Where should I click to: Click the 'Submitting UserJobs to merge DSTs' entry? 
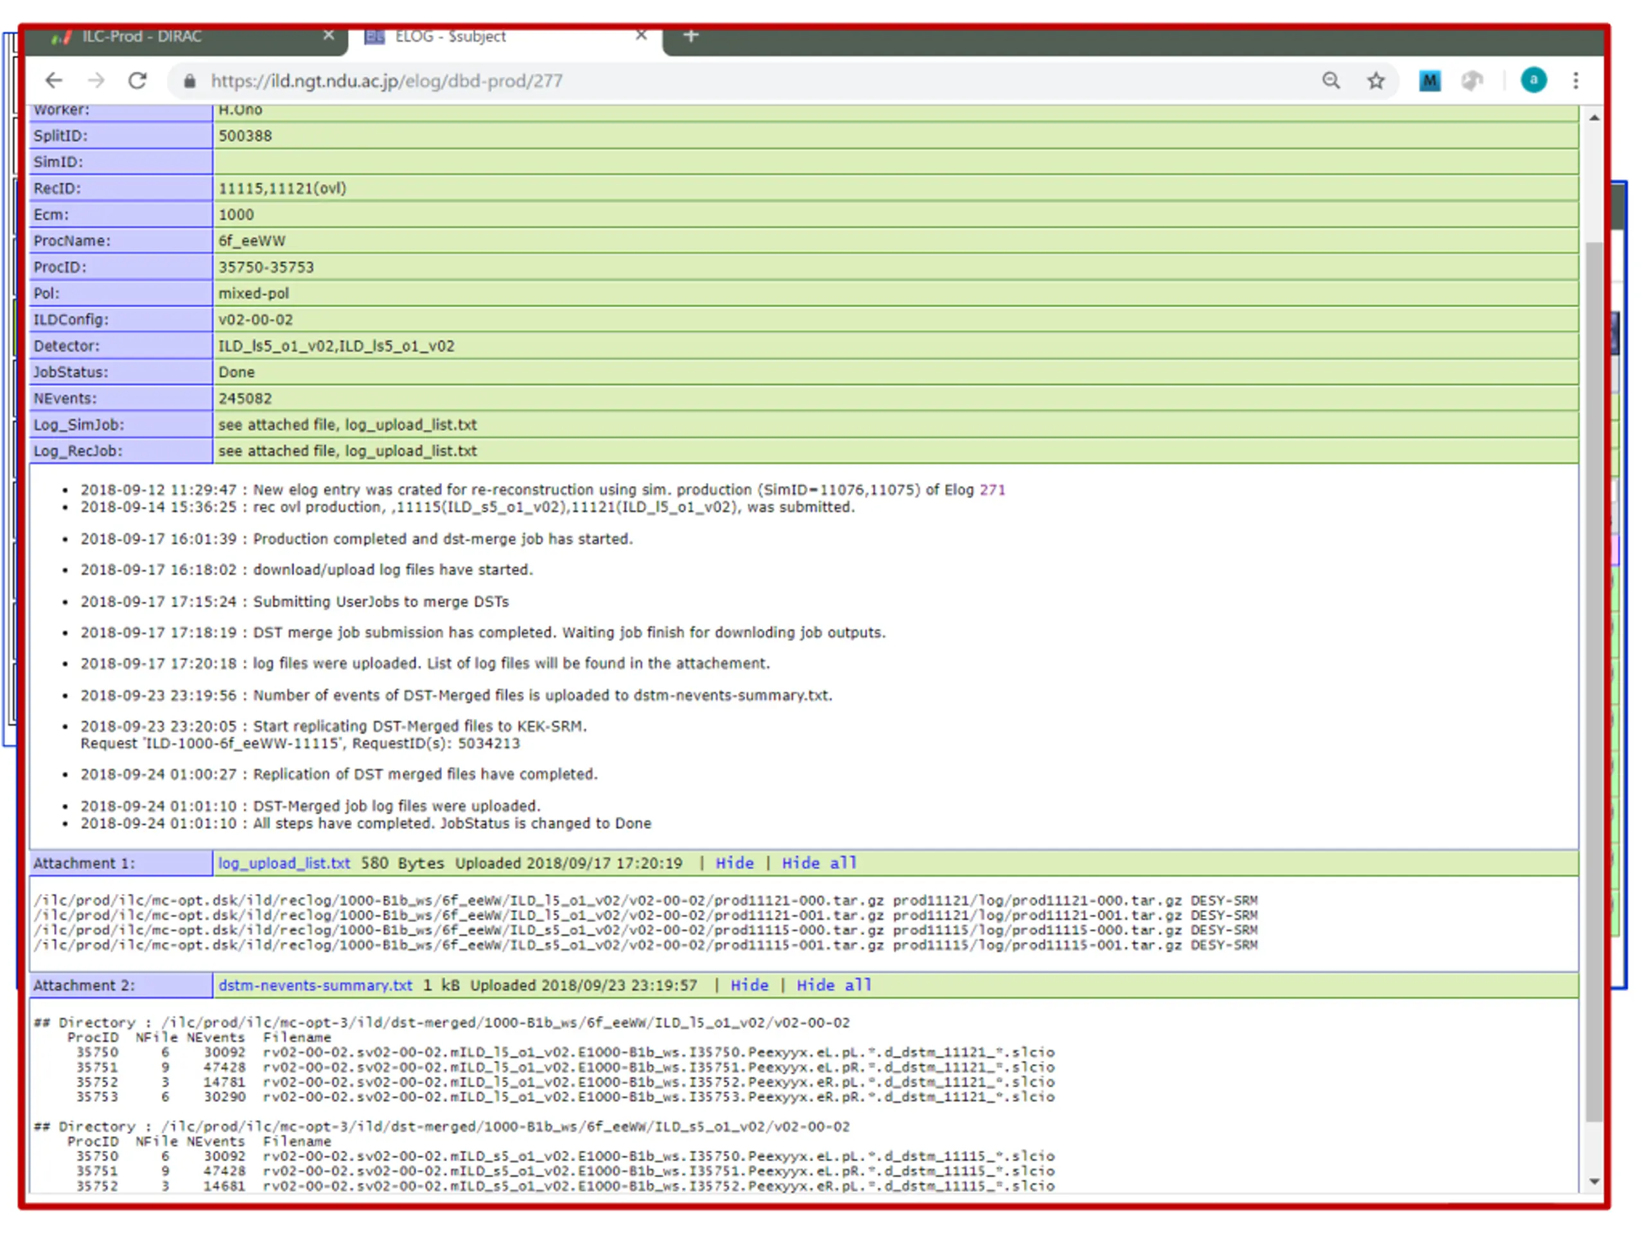(x=294, y=602)
